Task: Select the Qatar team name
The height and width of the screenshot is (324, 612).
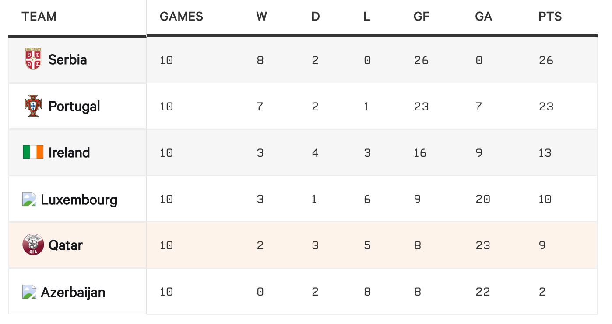Action: (x=65, y=245)
